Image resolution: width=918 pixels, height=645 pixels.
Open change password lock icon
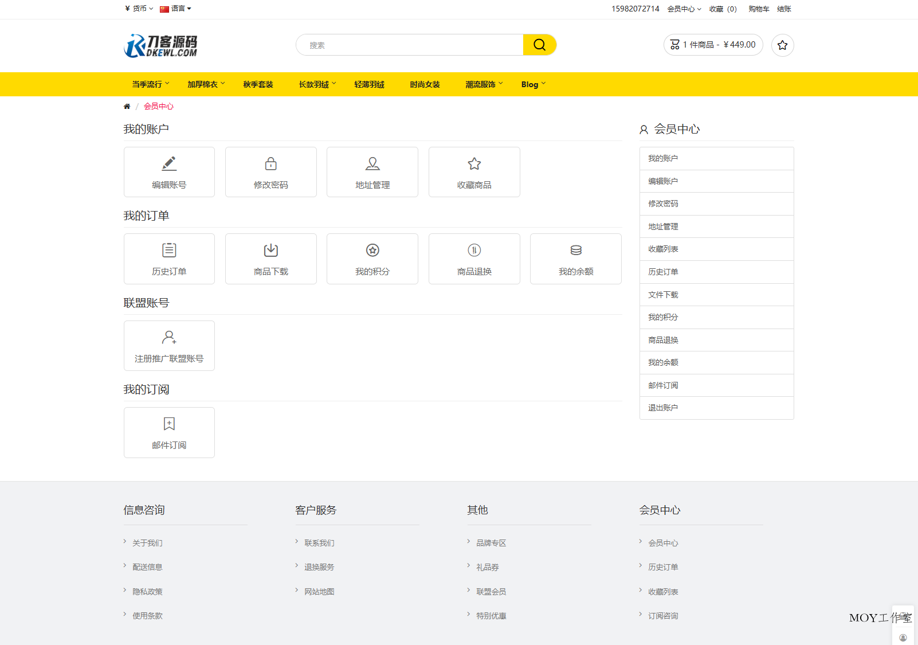pos(270,164)
